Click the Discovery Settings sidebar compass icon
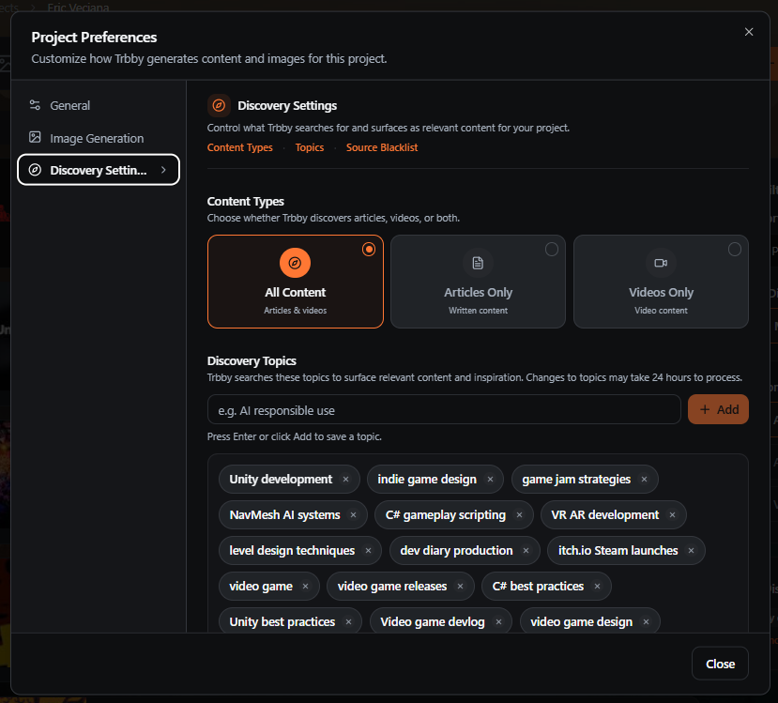The width and height of the screenshot is (778, 703). pos(35,170)
